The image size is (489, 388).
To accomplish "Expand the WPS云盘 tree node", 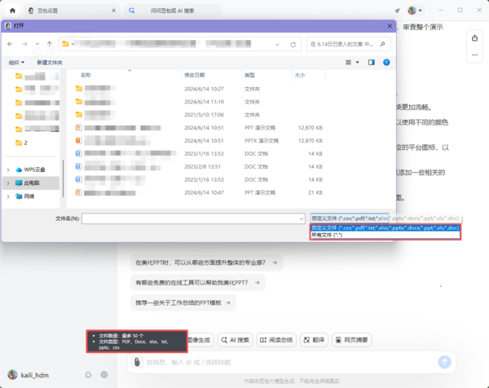I will (8, 170).
